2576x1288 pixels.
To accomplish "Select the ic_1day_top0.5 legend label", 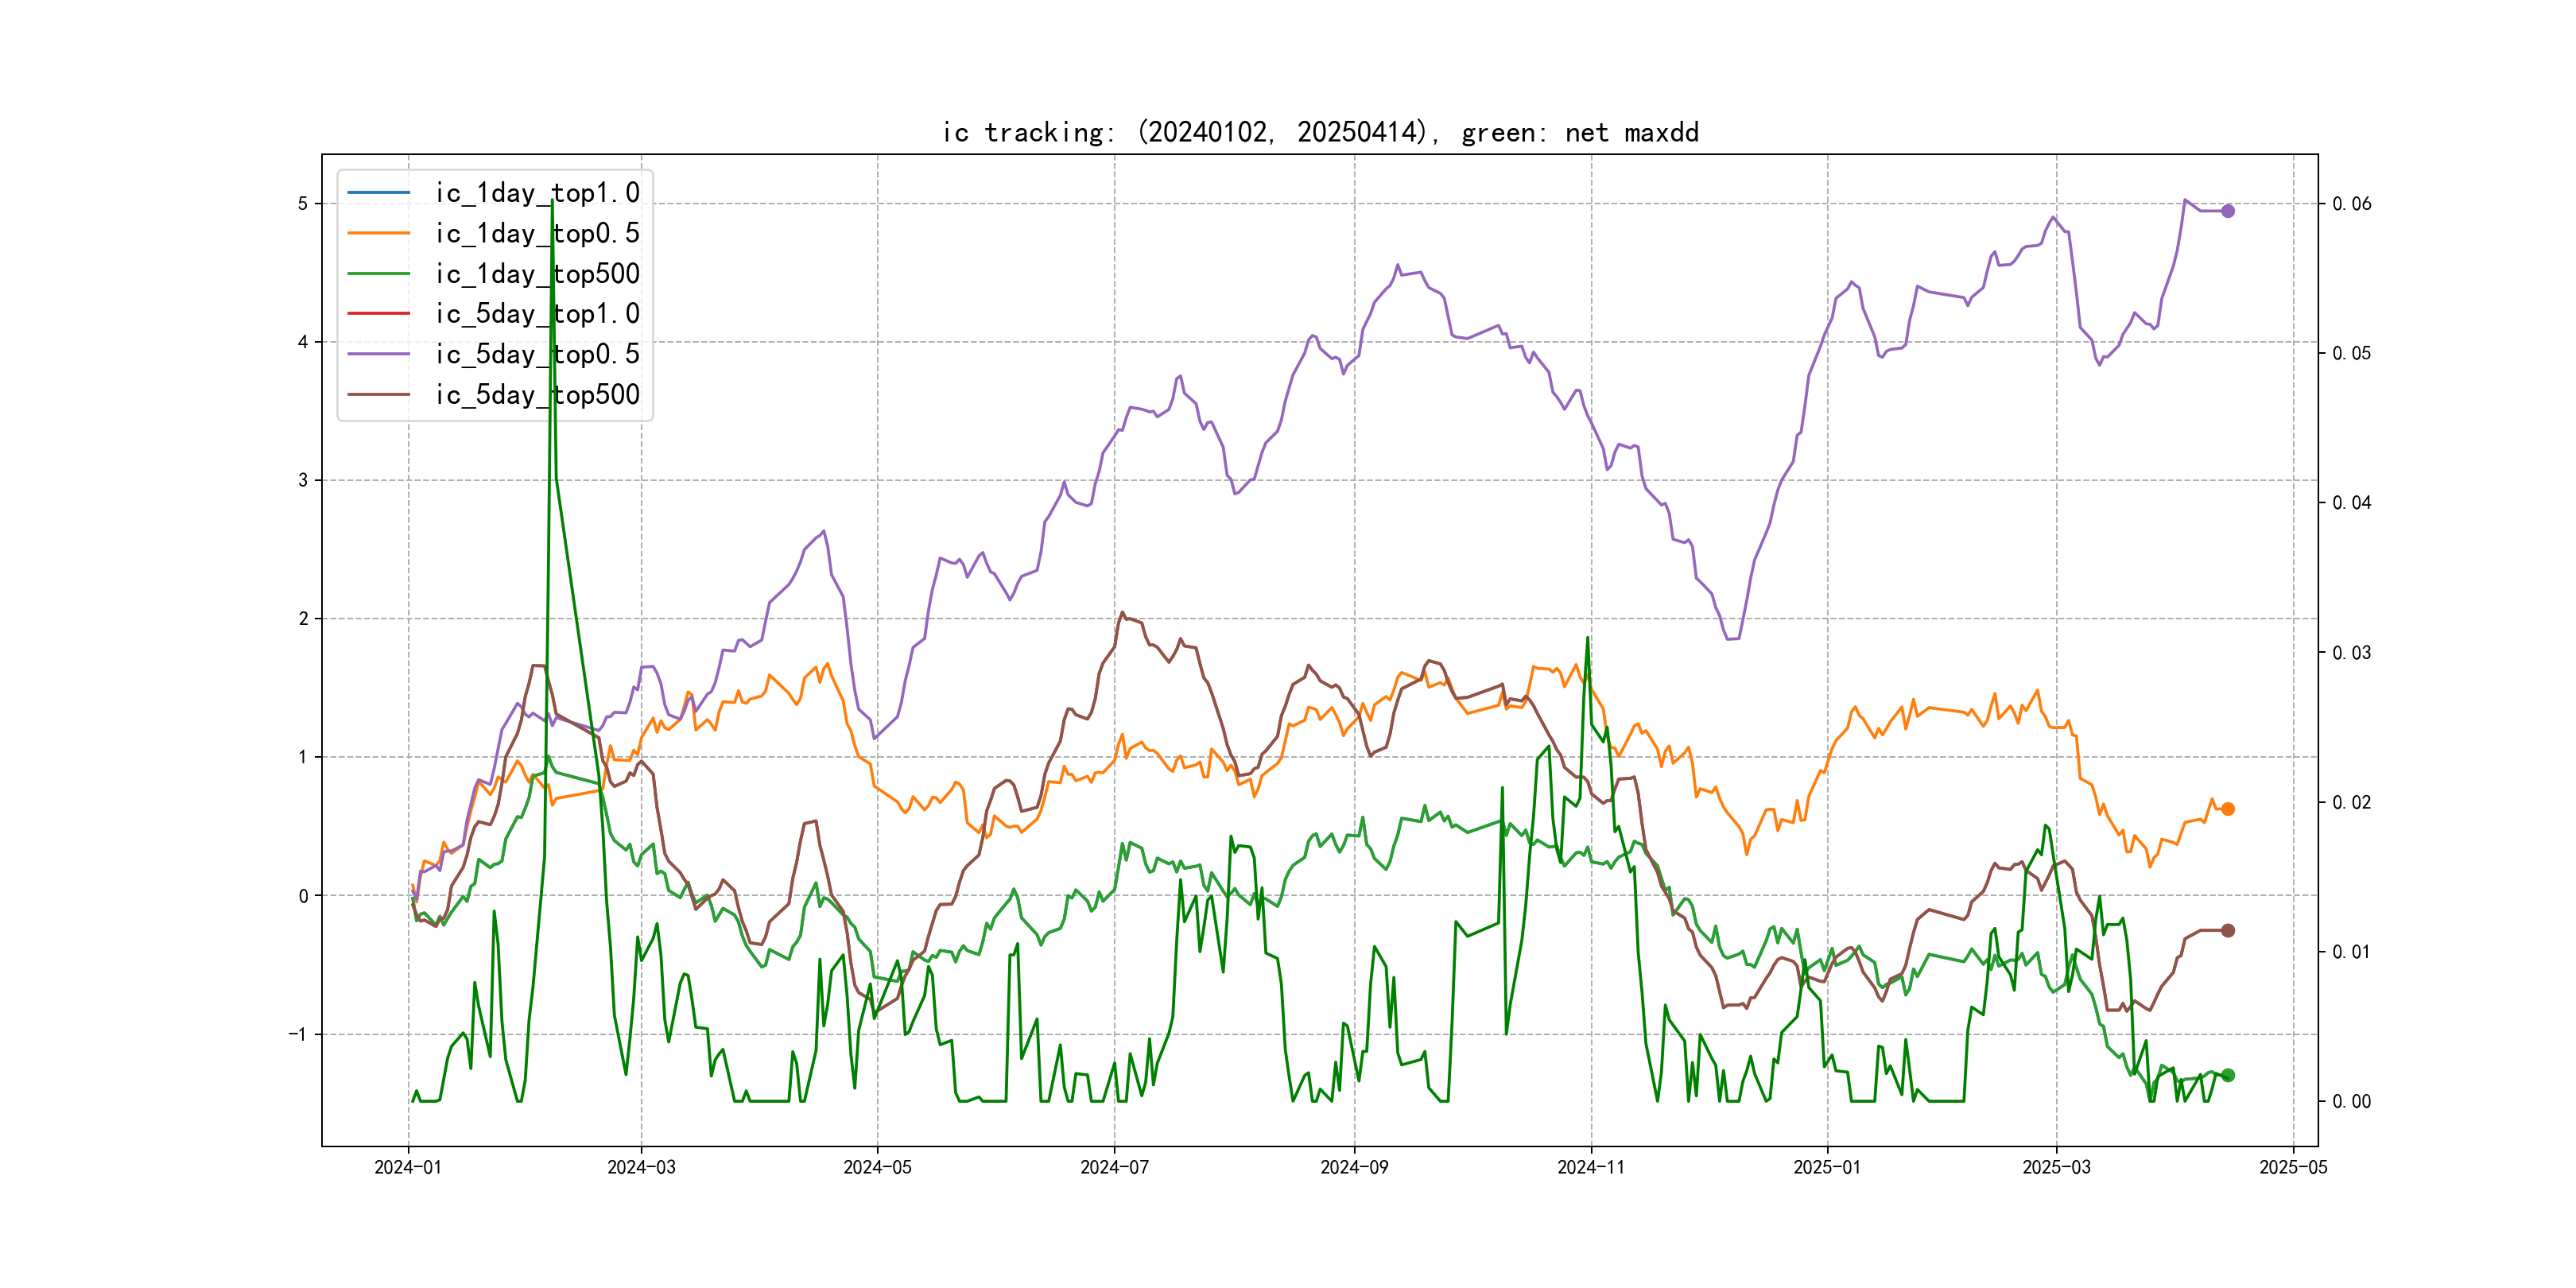I will pos(537,233).
